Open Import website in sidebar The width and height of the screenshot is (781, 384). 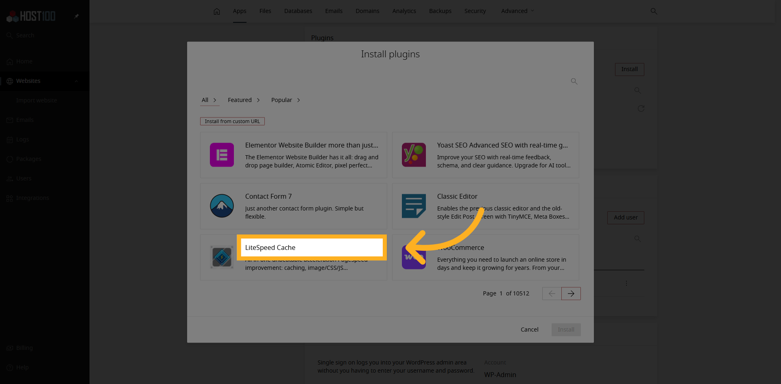click(37, 100)
